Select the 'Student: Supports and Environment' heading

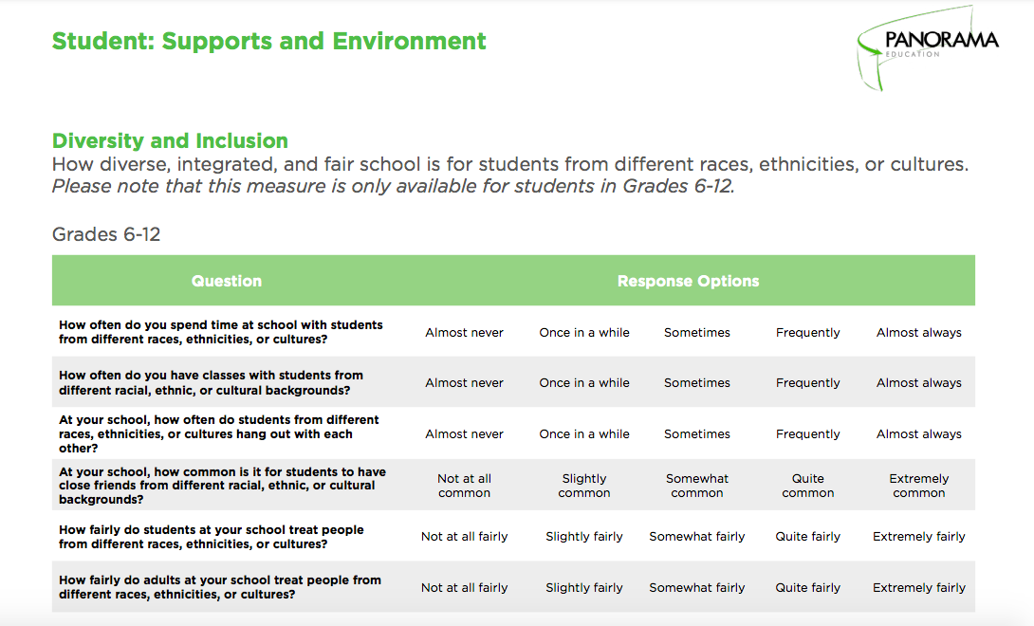[x=268, y=42]
